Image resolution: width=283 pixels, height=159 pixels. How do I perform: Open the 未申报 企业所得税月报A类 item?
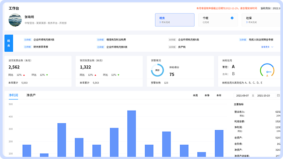189,40
